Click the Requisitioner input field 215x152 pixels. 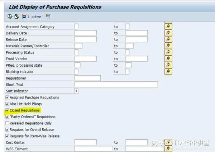pos(87,78)
